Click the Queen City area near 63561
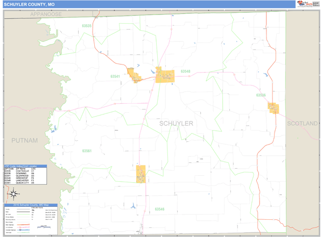The image size is (323, 237). pyautogui.click(x=142, y=174)
